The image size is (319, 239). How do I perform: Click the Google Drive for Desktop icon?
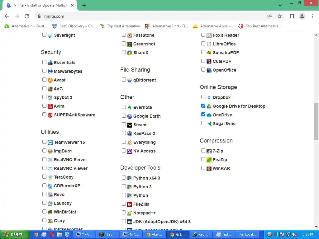tap(209, 106)
